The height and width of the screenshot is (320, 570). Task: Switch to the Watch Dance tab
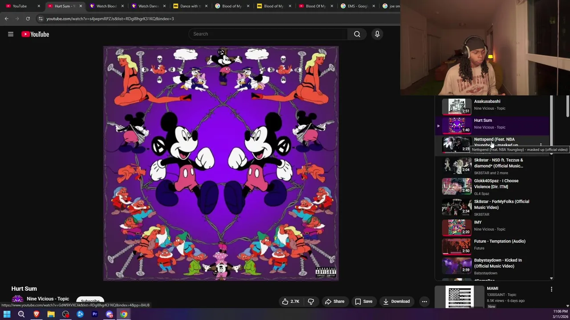coord(148,6)
